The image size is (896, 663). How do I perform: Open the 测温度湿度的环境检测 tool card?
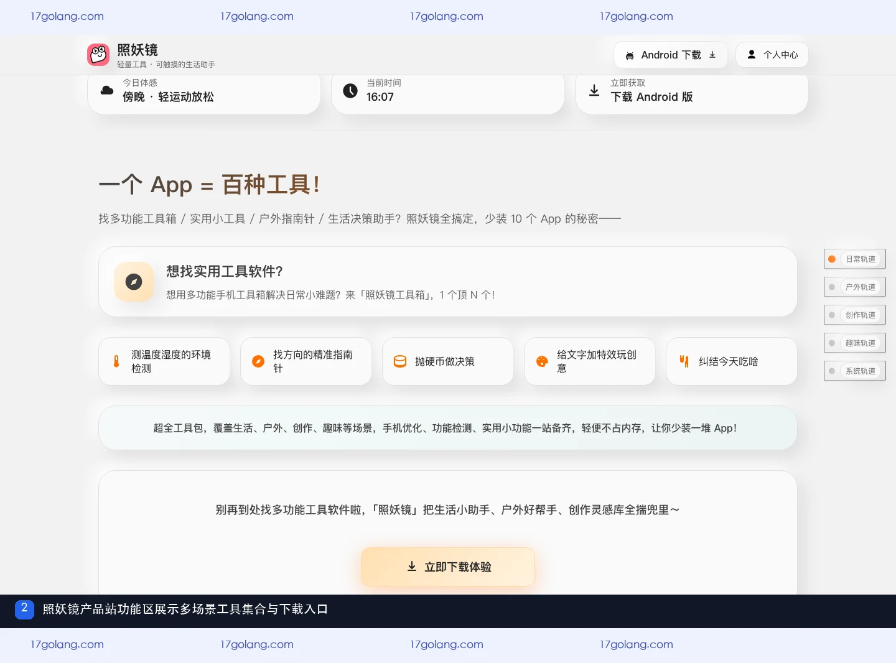[x=164, y=361]
